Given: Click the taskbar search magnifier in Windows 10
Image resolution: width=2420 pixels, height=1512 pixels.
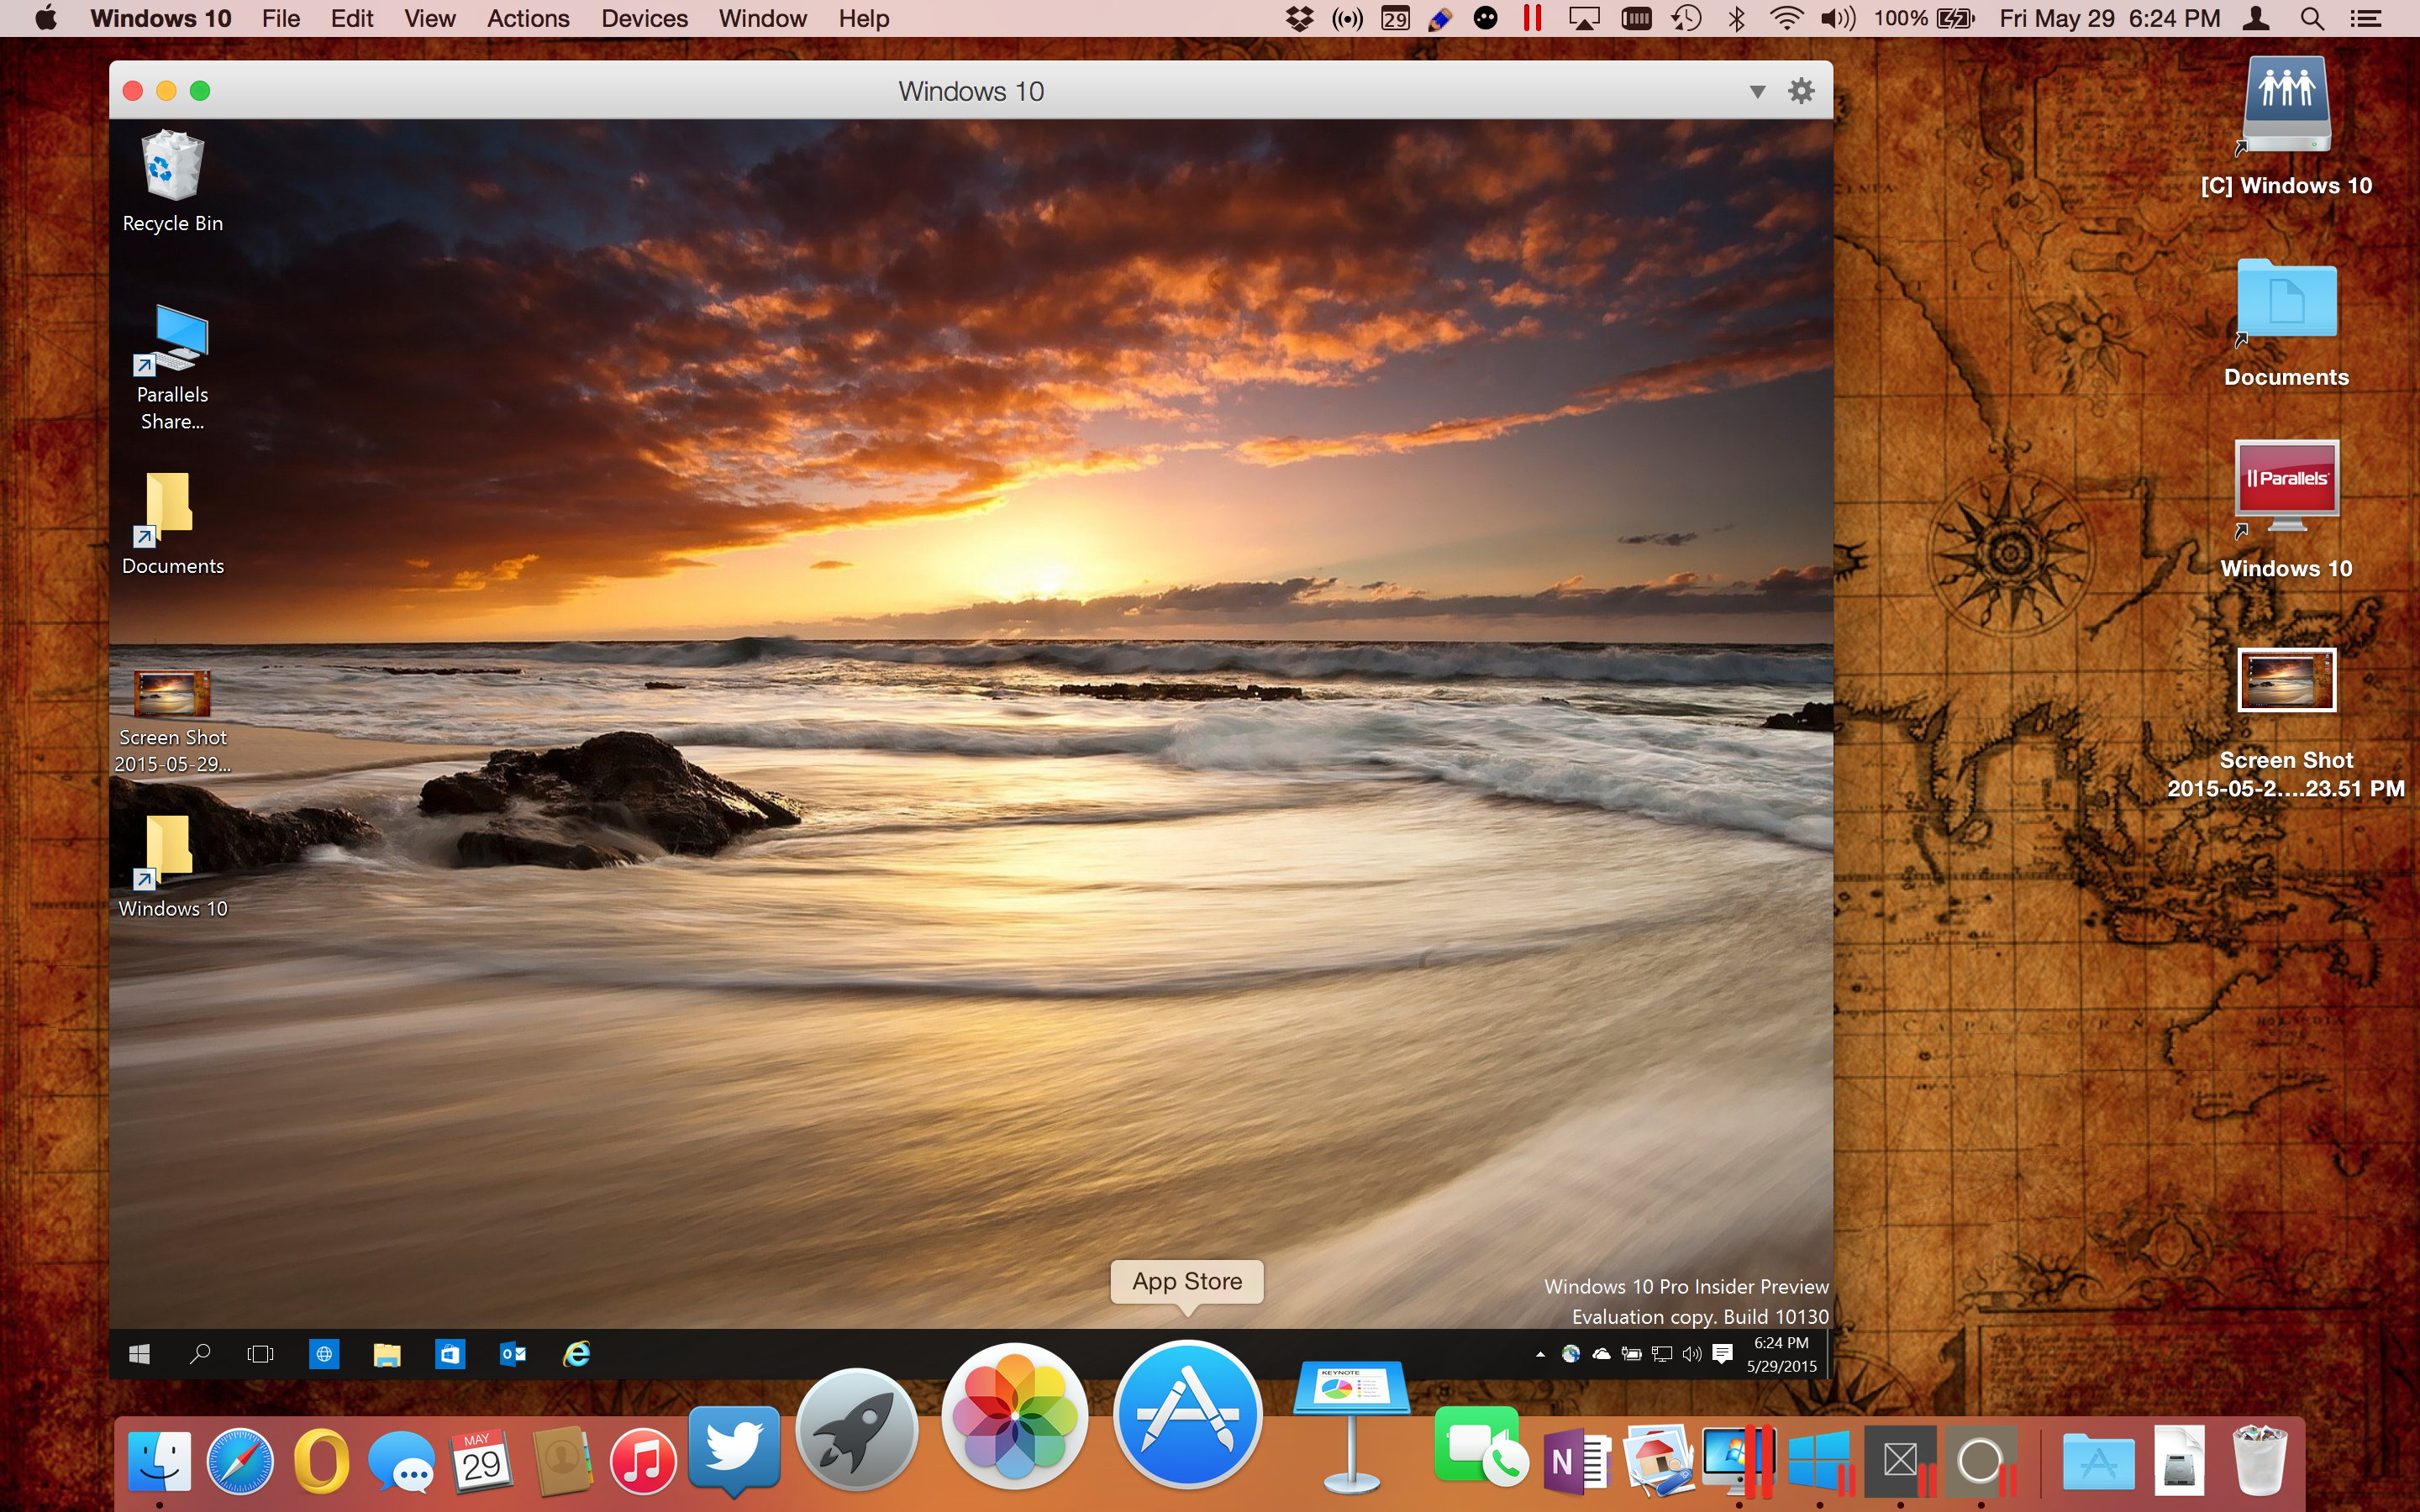Looking at the screenshot, I should (200, 1354).
